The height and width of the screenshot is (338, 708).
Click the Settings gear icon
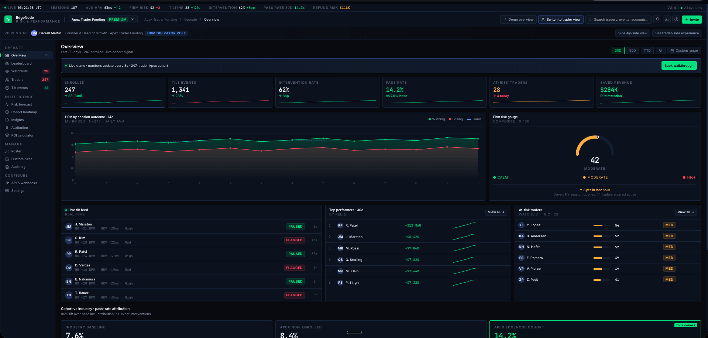[7, 191]
